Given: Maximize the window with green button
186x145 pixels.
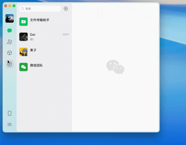Looking at the screenshot, I should (x=14, y=6).
